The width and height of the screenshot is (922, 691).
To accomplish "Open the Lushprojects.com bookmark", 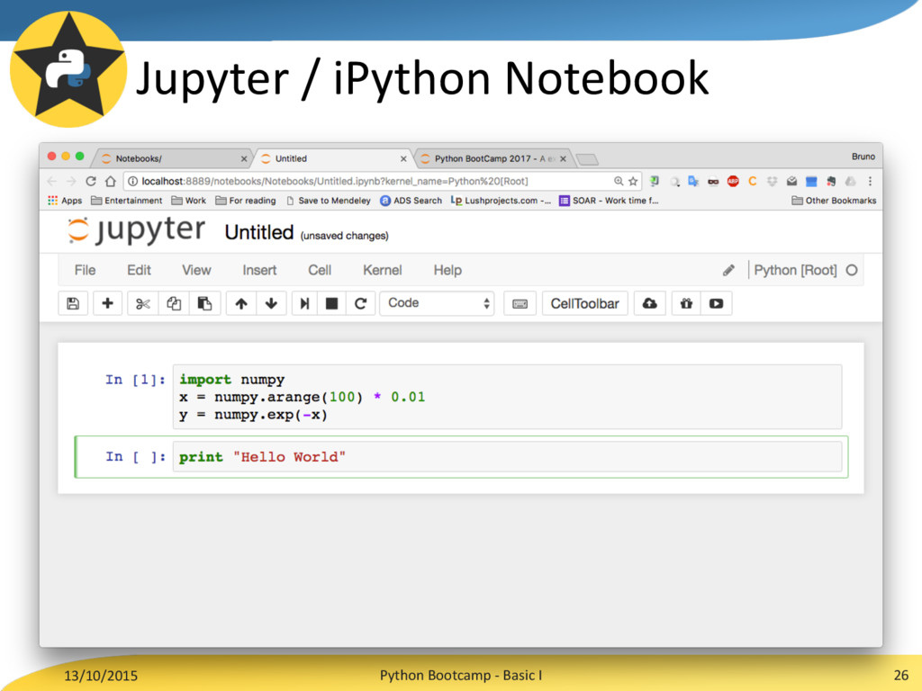I will [501, 201].
